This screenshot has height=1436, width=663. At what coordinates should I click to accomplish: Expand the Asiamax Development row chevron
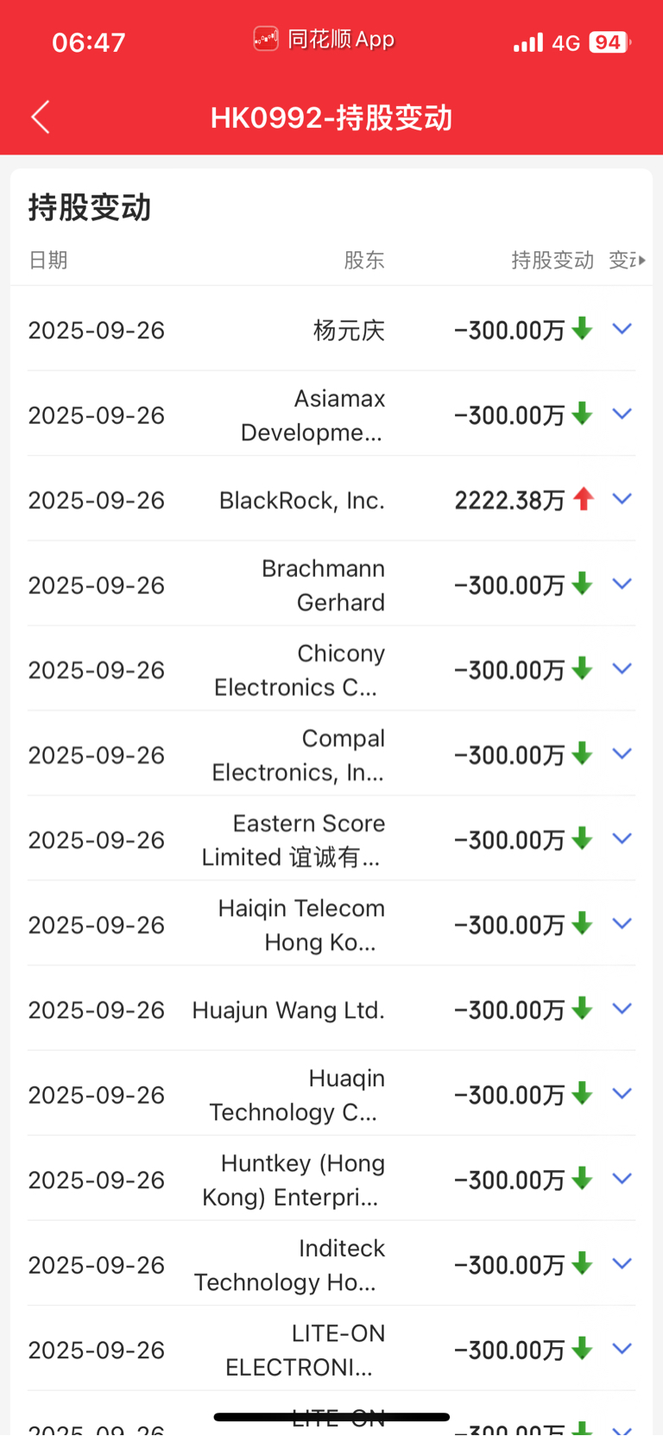[x=622, y=414]
